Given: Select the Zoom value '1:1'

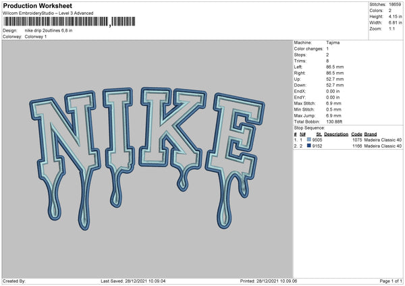Looking at the screenshot, I should click(391, 28).
